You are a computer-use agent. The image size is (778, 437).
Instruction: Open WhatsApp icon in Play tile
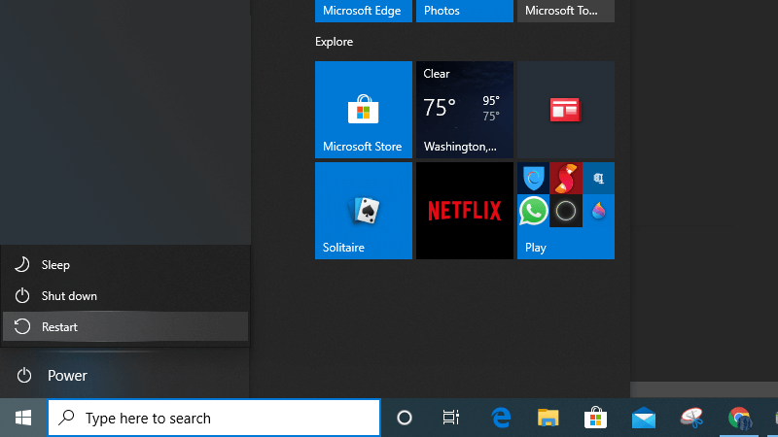(x=533, y=211)
